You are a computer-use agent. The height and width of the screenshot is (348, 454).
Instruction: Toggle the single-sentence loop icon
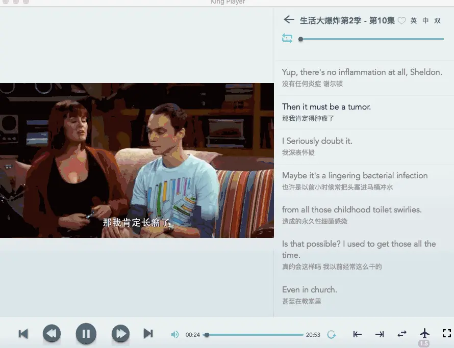(287, 38)
